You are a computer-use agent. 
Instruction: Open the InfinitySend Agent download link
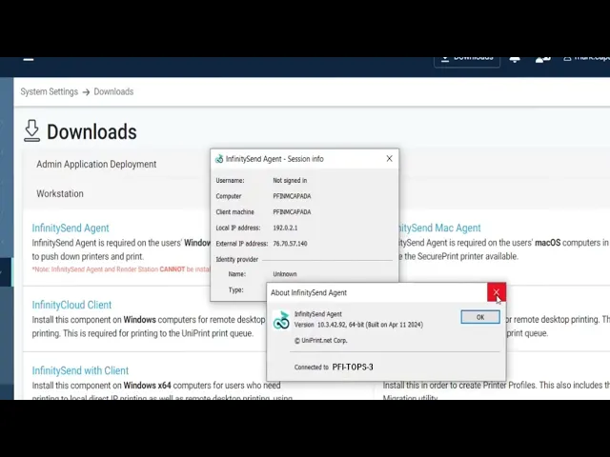point(71,228)
